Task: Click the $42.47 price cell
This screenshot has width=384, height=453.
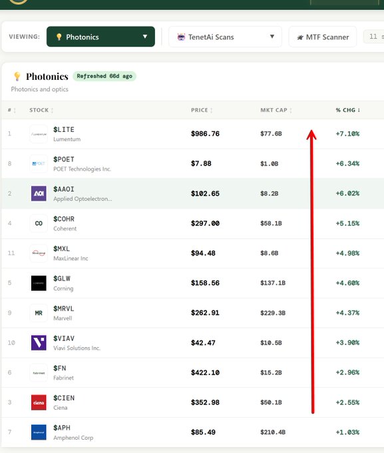Action: pyautogui.click(x=203, y=342)
